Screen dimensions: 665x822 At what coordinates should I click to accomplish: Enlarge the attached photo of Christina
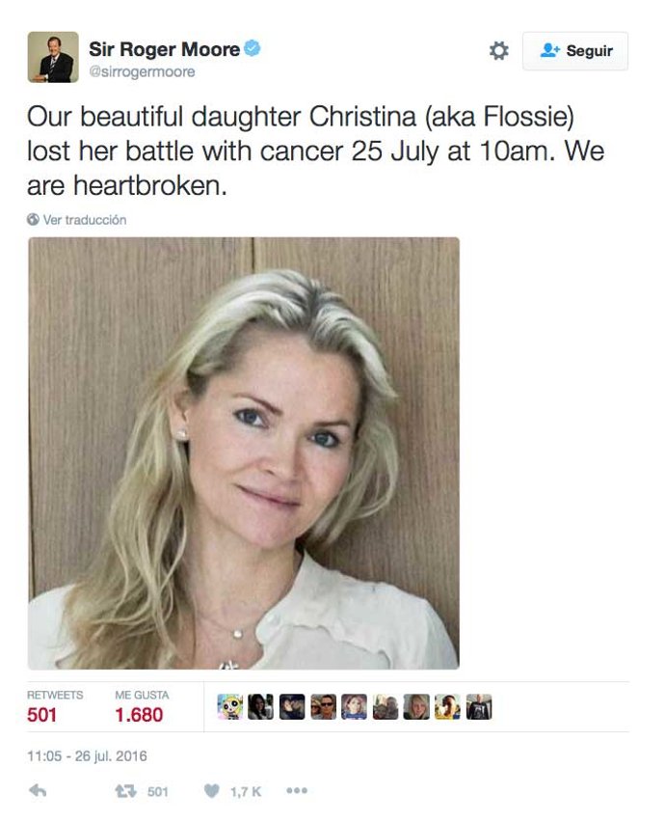tap(243, 453)
